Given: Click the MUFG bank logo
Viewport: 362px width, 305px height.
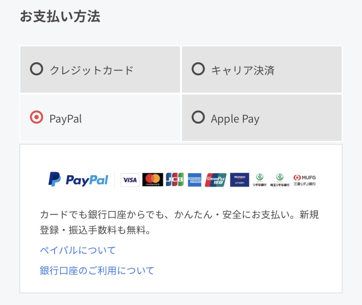Looking at the screenshot, I should coord(305,180).
